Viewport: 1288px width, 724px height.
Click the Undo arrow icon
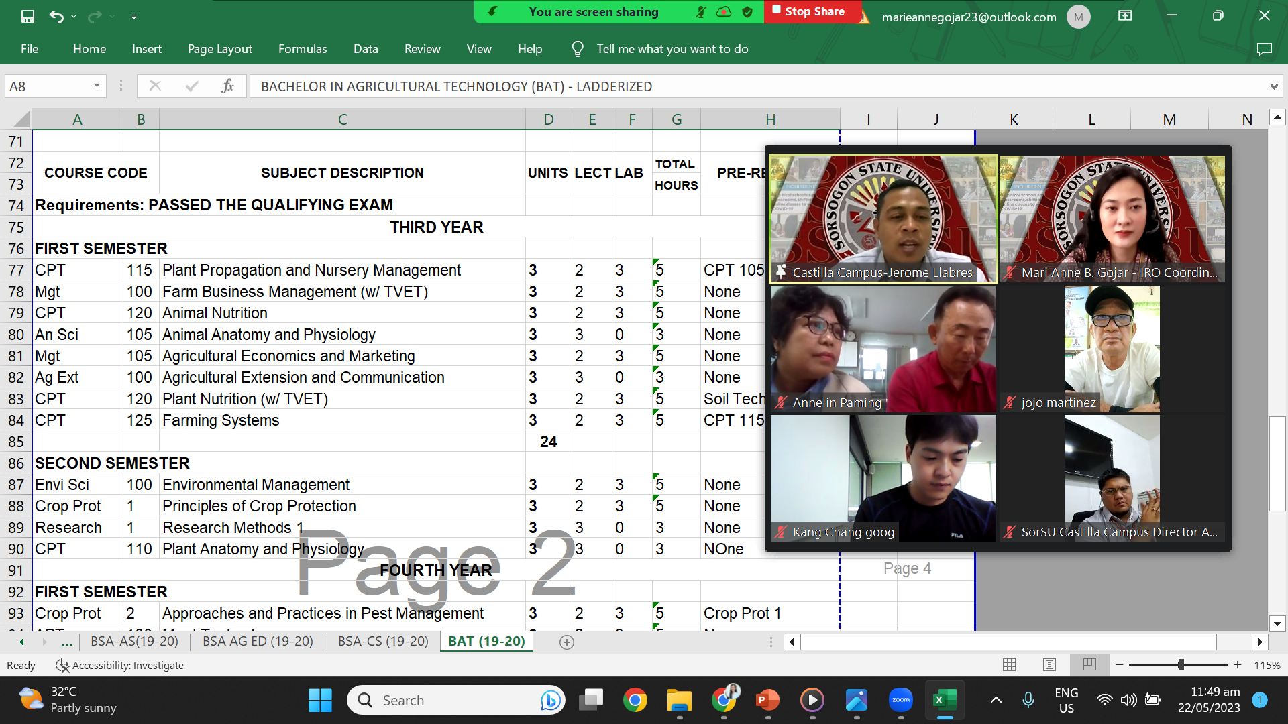(x=56, y=16)
